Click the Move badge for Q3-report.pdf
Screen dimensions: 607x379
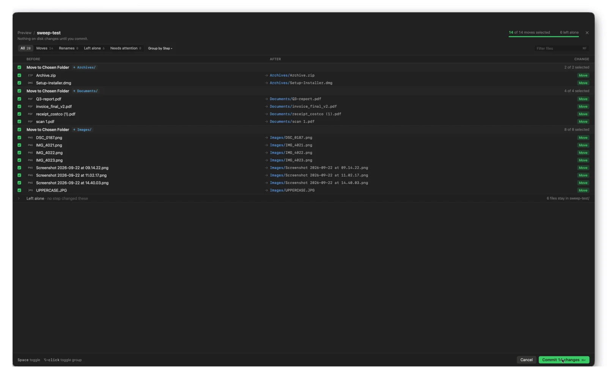pos(583,99)
